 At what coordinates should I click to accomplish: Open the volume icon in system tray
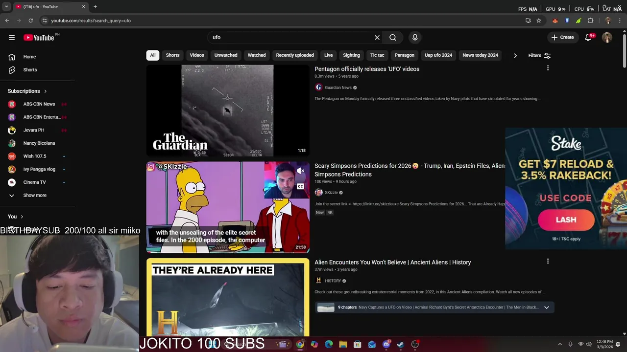coord(589,344)
